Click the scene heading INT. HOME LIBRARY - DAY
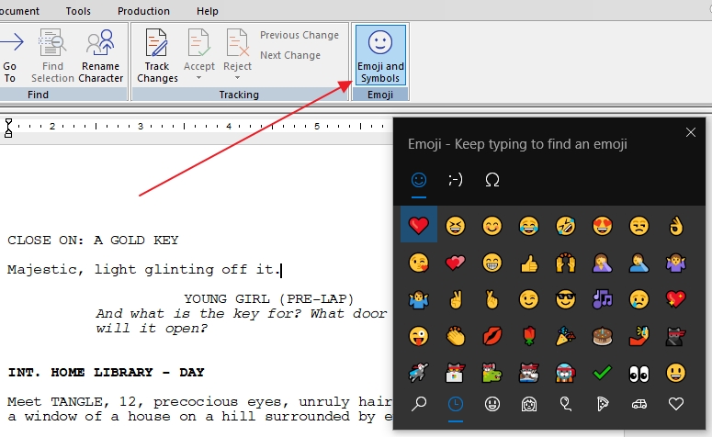Screen dimensions: 712x437 [x=107, y=373]
